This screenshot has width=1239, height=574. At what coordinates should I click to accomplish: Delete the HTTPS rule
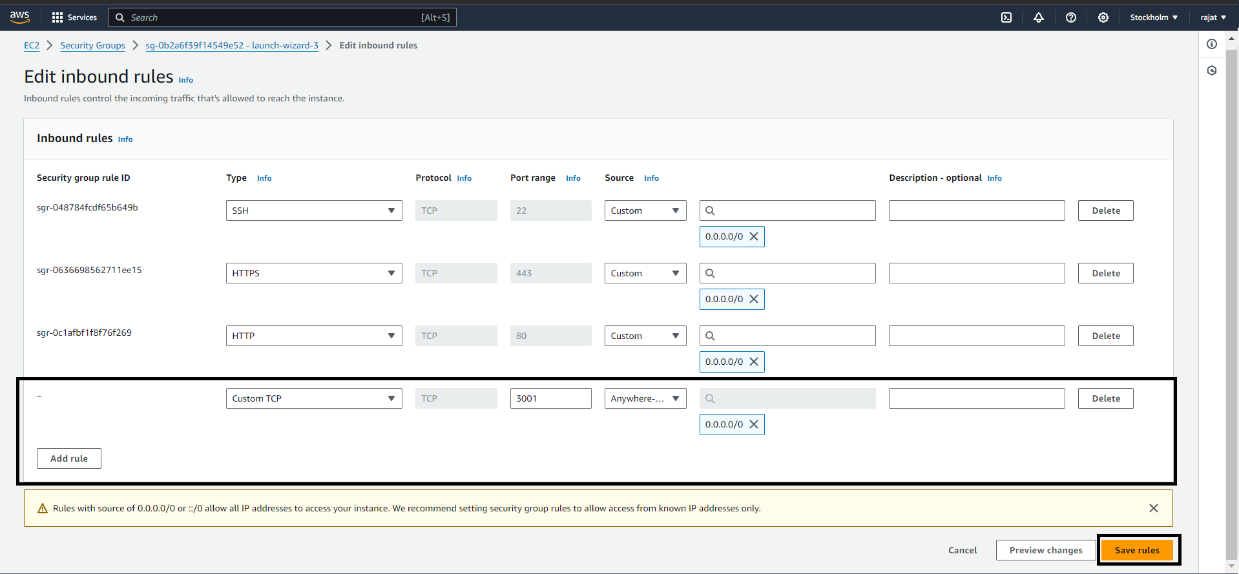click(x=1106, y=273)
